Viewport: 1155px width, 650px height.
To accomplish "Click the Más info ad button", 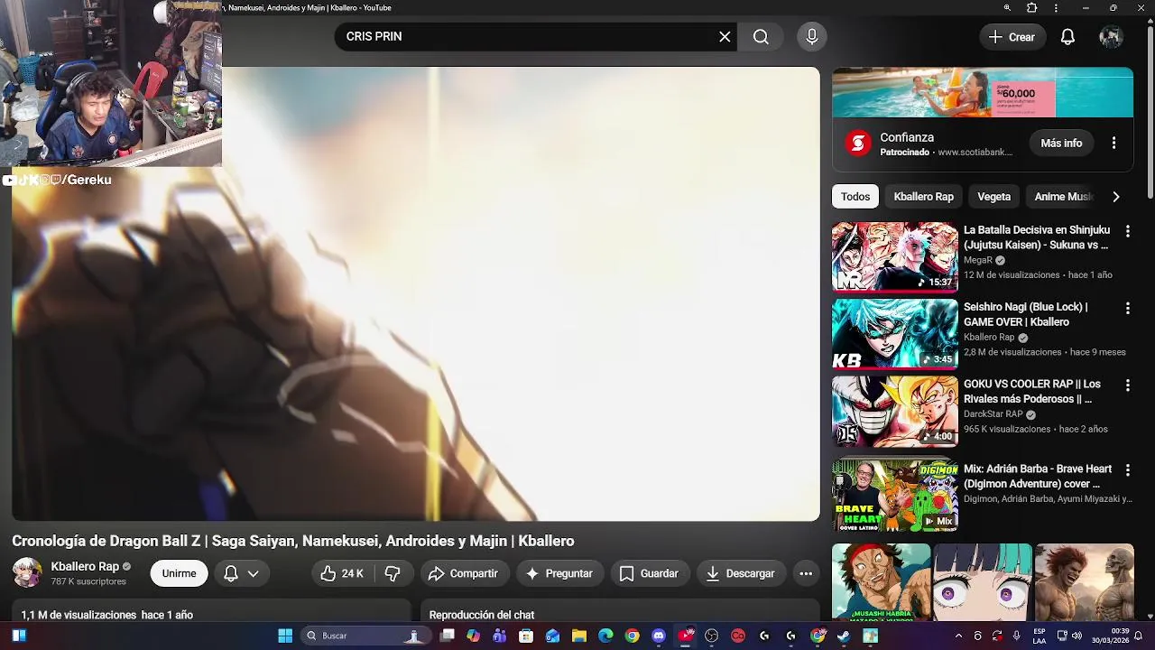I will point(1061,144).
